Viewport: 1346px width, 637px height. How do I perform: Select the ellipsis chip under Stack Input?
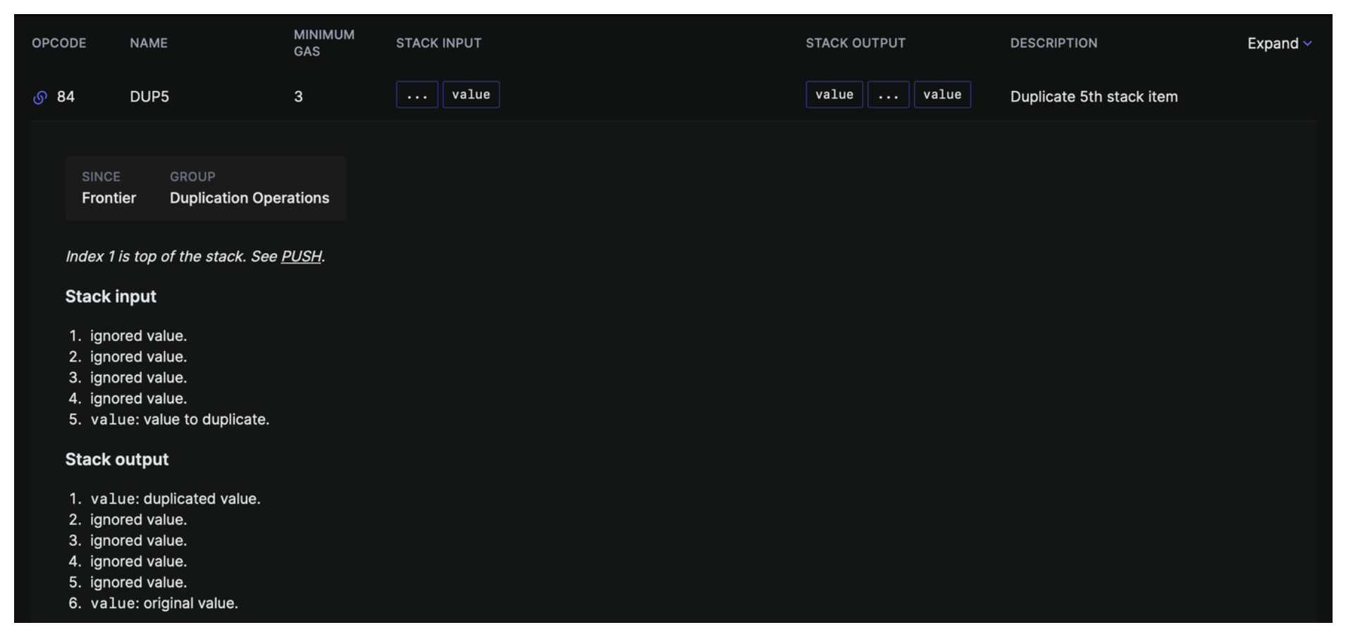[416, 95]
